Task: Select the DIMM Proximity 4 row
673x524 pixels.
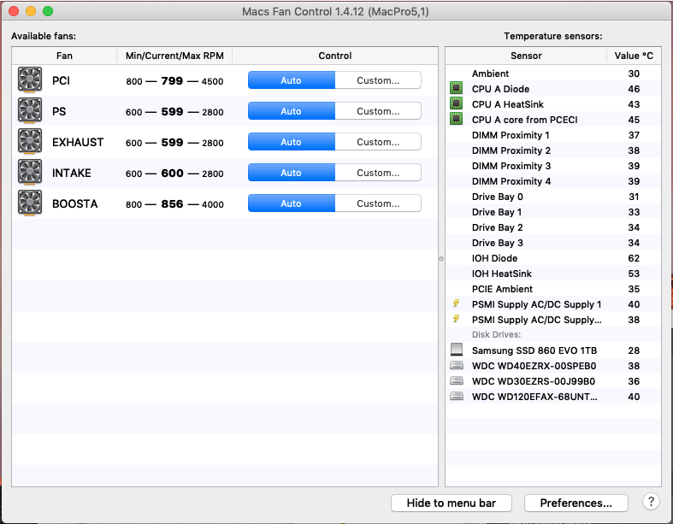Action: tap(553, 181)
